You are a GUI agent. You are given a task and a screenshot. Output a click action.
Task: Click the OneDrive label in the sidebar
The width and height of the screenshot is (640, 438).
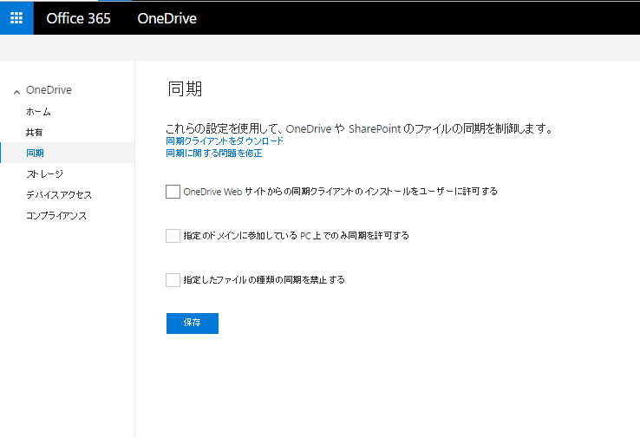click(49, 90)
